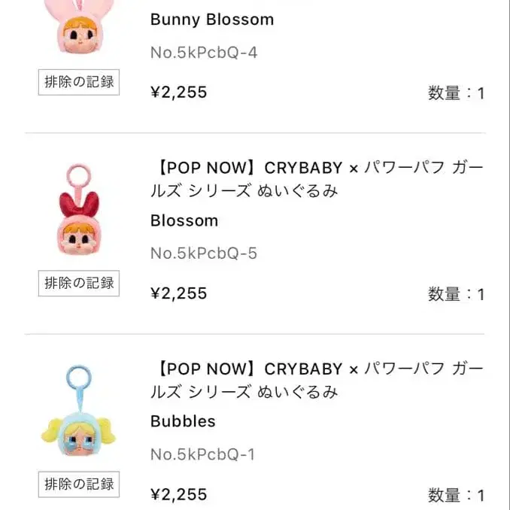Open the Bubbles item name text

click(x=183, y=421)
